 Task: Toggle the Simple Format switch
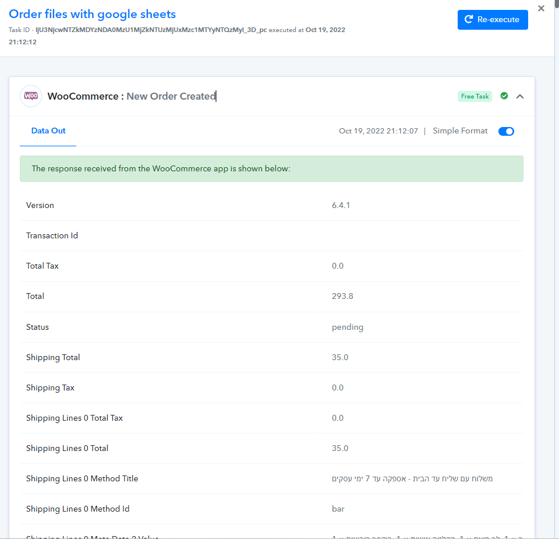pos(506,131)
